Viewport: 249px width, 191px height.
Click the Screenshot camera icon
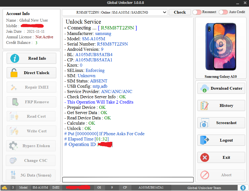tap(205, 123)
